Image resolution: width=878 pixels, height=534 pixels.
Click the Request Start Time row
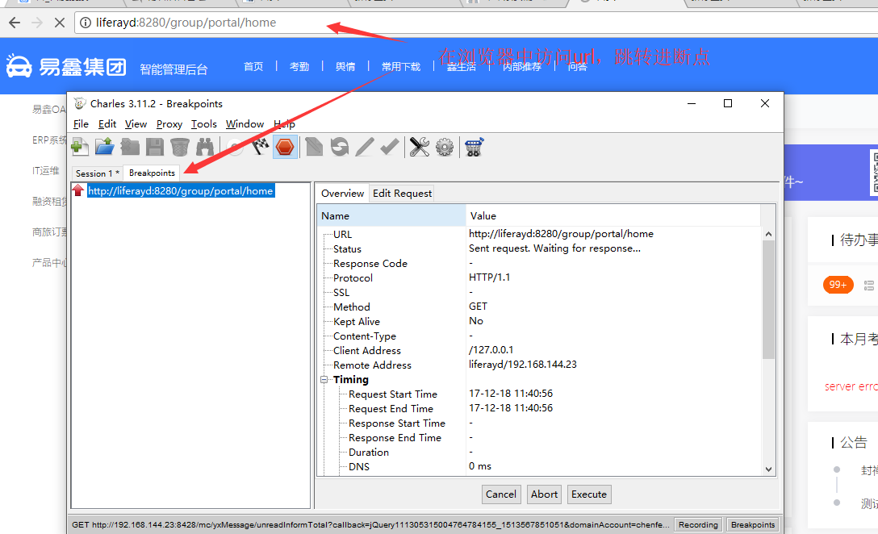(539, 394)
